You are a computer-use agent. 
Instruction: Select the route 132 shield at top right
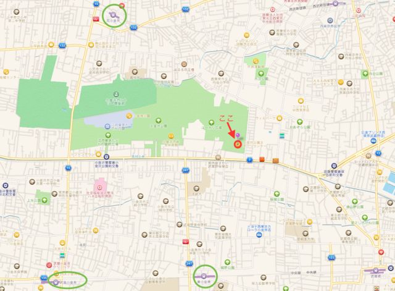(x=186, y=11)
